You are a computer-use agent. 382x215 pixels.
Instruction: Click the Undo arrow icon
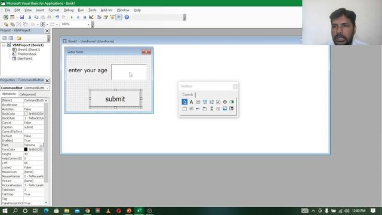point(57,17)
